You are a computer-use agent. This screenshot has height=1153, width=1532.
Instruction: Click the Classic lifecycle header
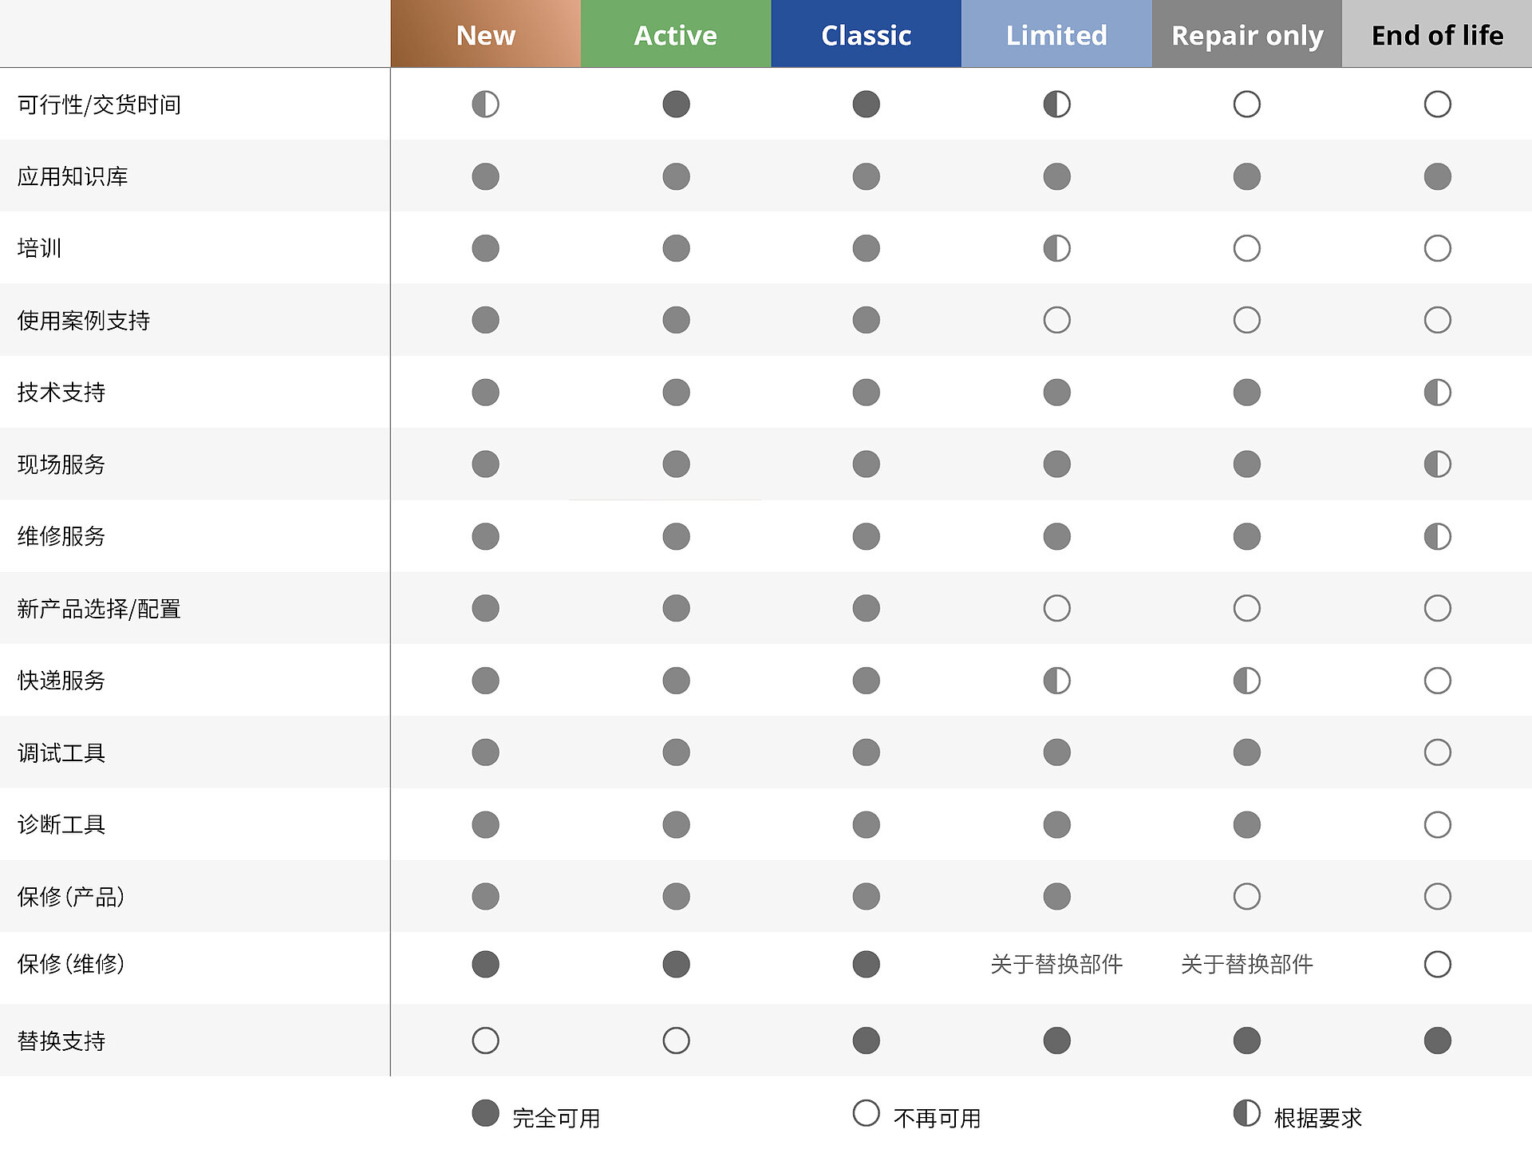866,35
